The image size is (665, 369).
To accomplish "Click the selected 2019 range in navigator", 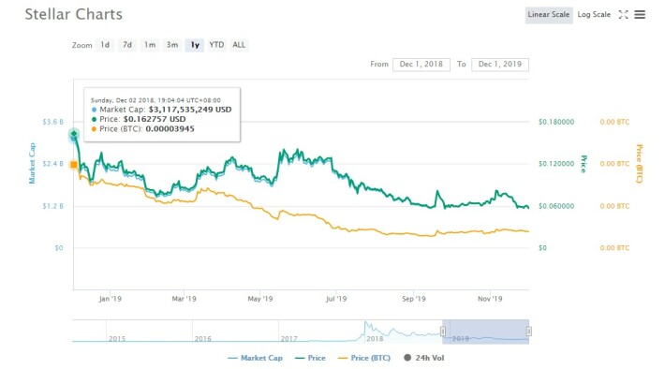I will pos(485,332).
